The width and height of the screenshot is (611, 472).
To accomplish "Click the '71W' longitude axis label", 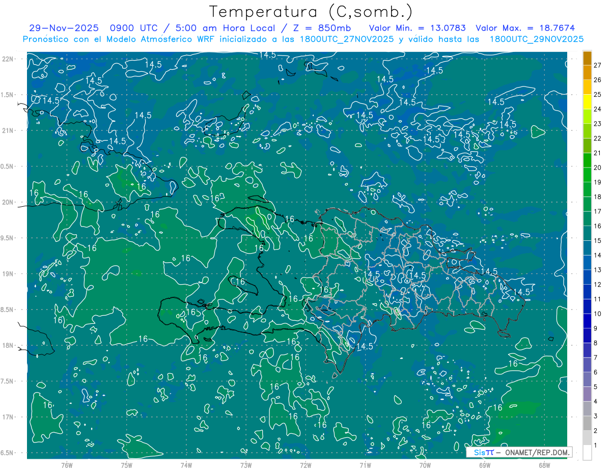I will 365,465.
